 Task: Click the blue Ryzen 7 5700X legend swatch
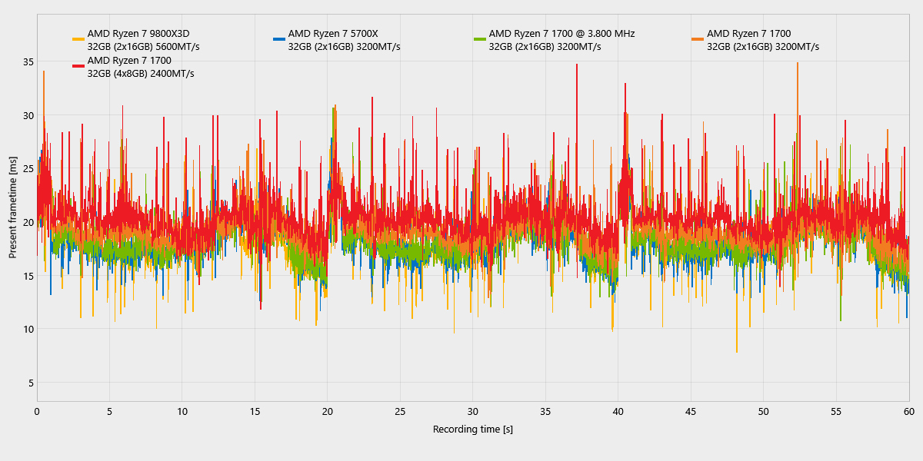278,39
